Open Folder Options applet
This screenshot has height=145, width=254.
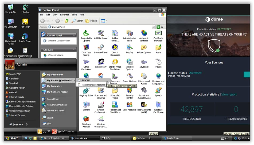click(144, 49)
